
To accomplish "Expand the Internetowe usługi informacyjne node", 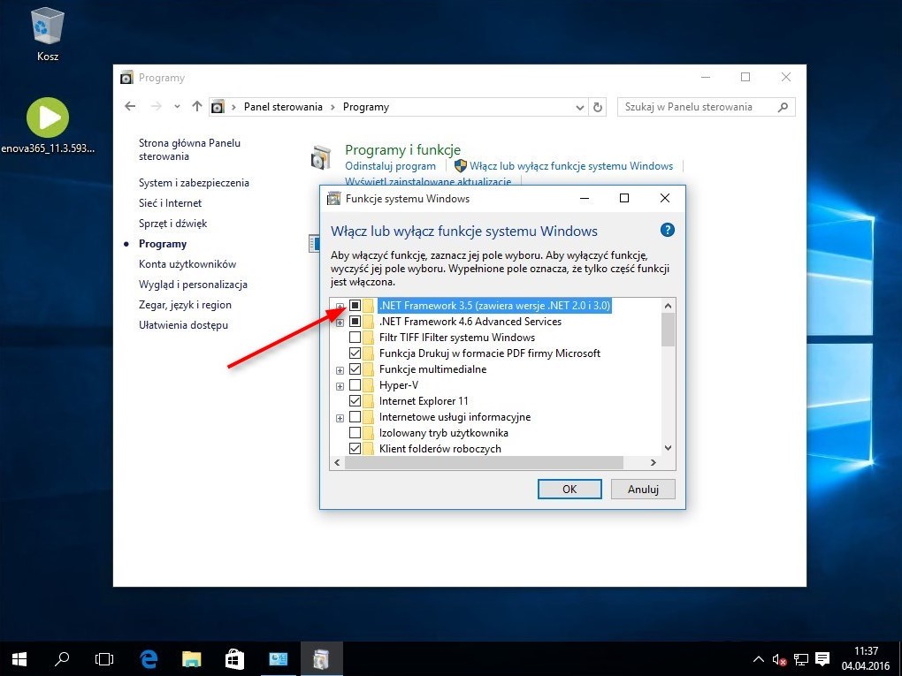I will 340,417.
